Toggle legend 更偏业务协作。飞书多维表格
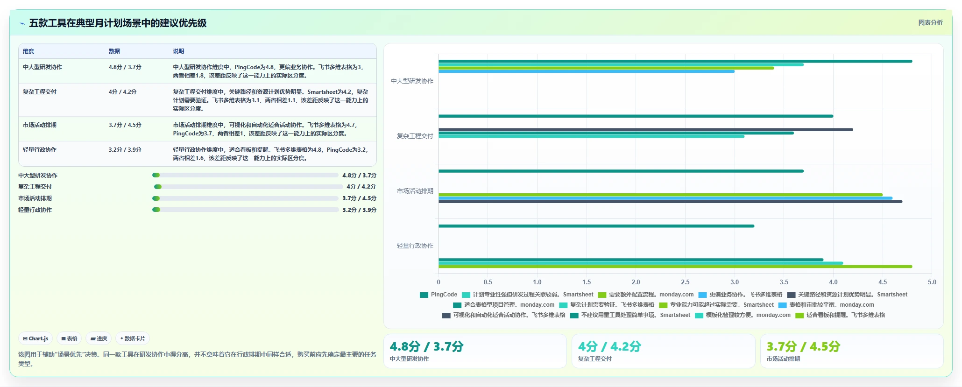The image size is (962, 387). [x=740, y=295]
